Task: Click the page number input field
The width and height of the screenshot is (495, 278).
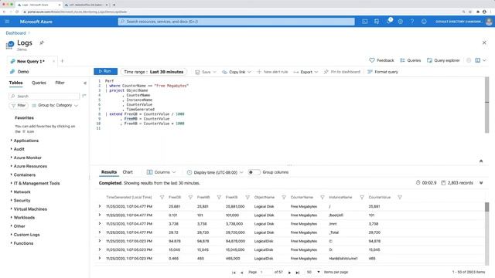Action: point(265,272)
